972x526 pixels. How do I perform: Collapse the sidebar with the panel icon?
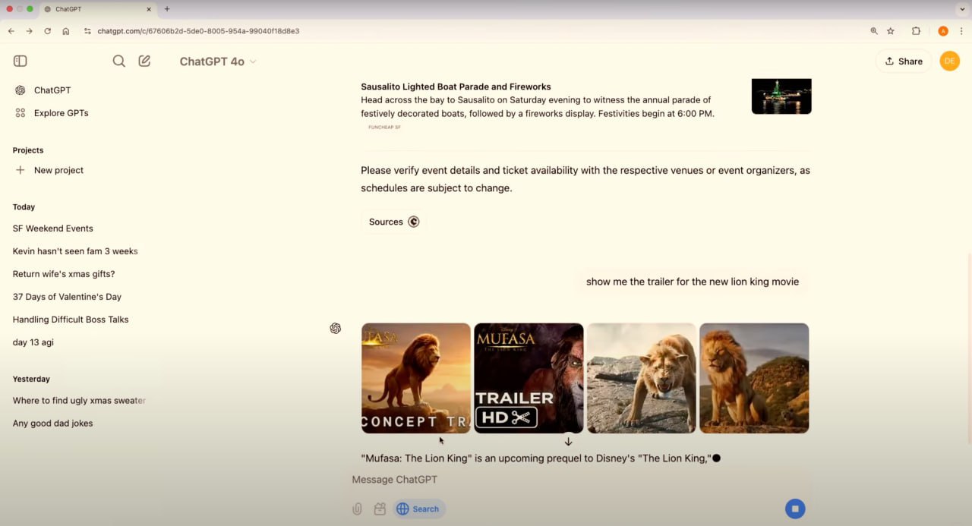coord(21,61)
